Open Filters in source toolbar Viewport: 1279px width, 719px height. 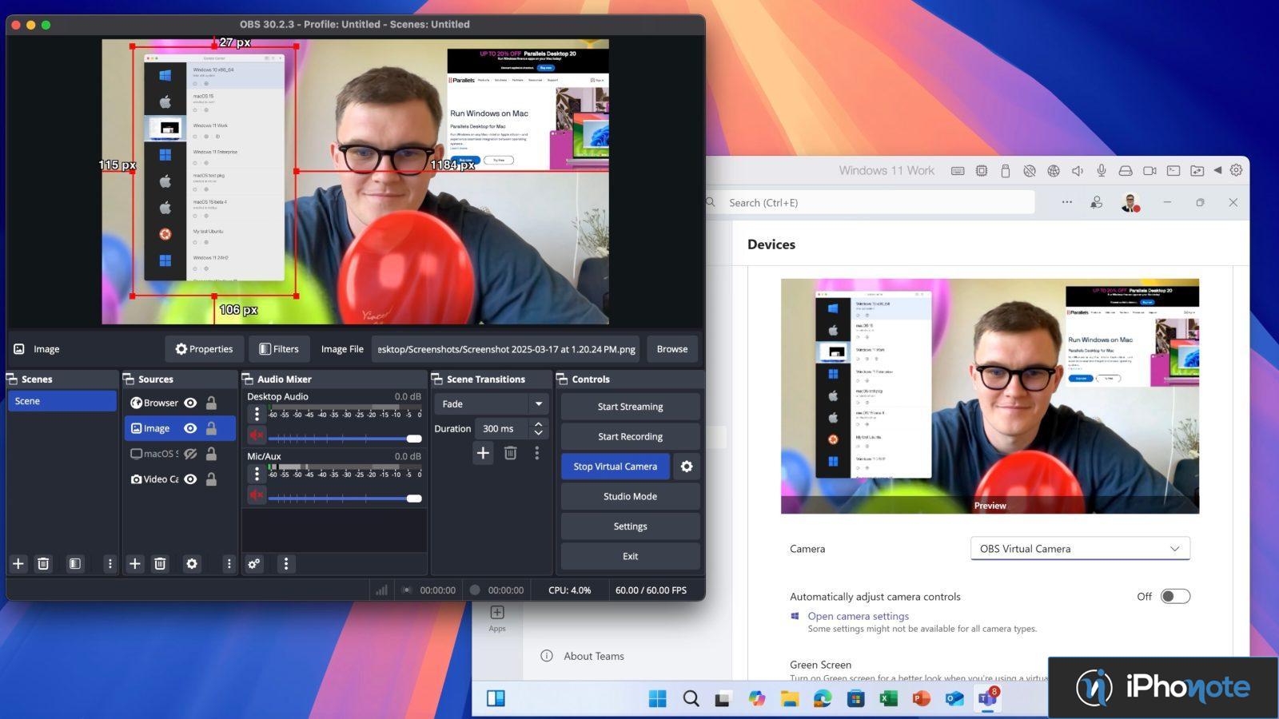point(279,349)
